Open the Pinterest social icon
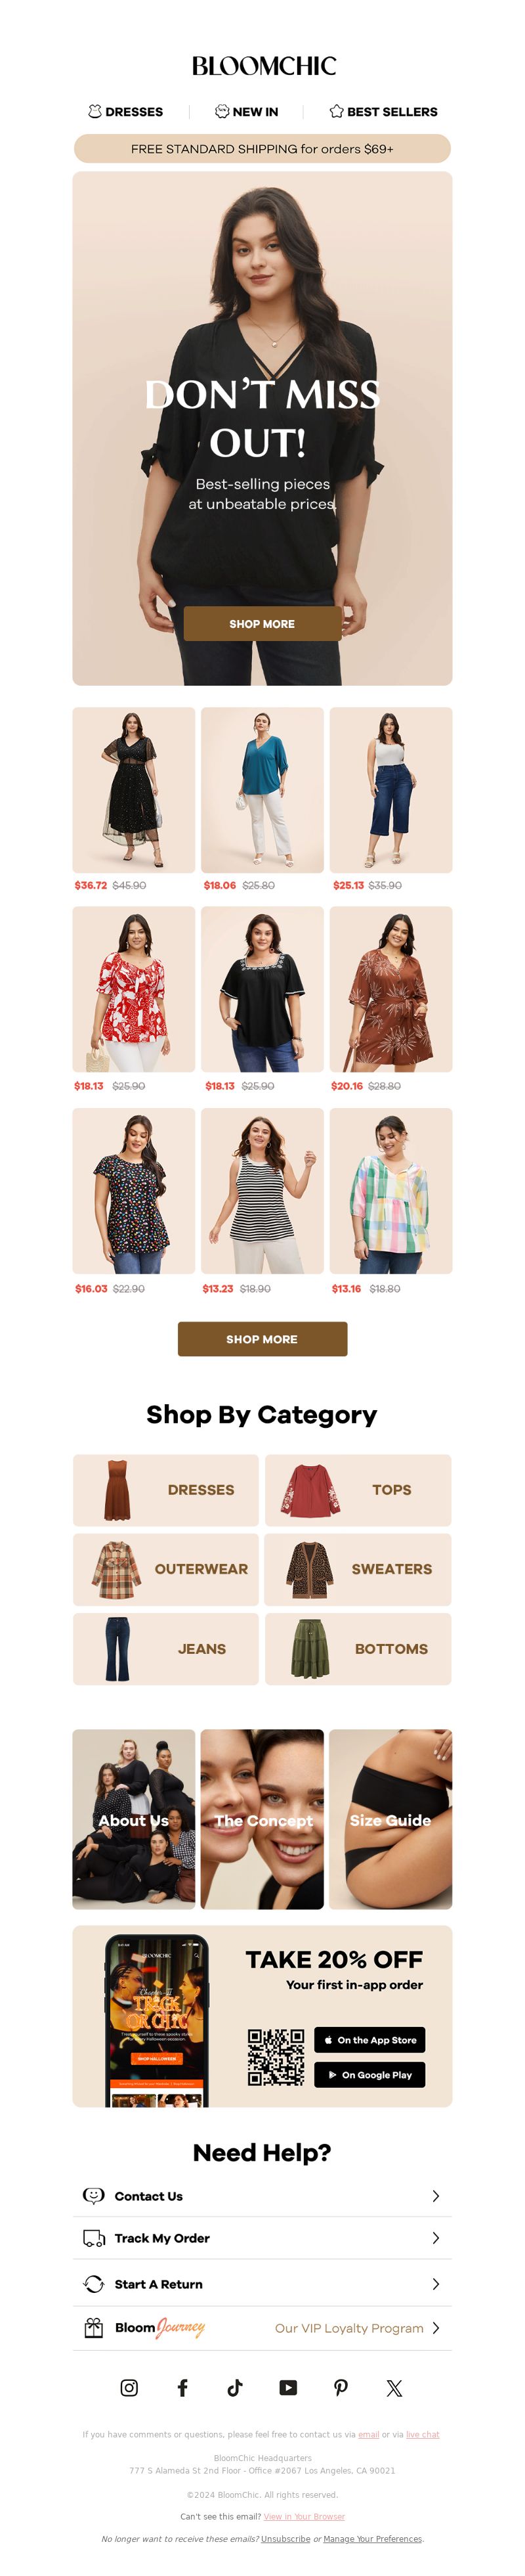Image resolution: width=525 pixels, height=2576 pixels. [341, 2387]
